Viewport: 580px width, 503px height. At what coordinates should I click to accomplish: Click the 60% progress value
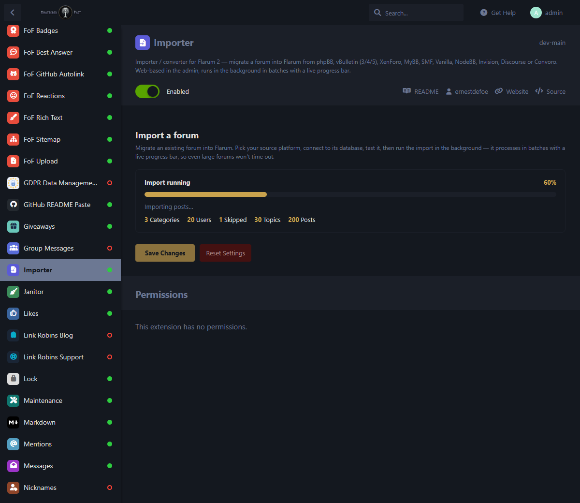[550, 182]
